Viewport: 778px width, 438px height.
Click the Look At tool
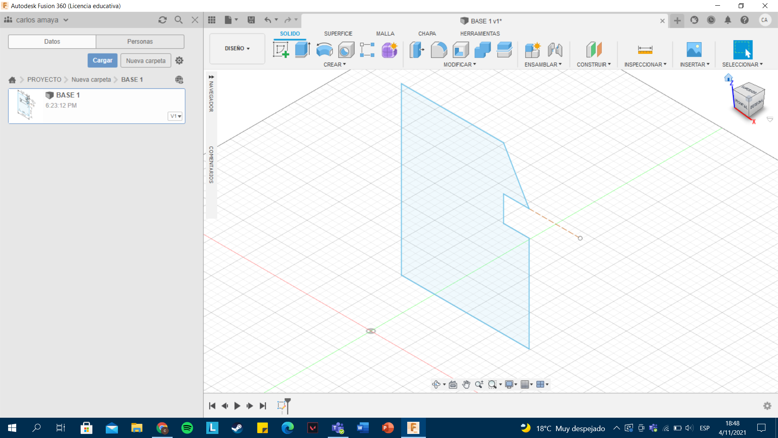click(x=453, y=384)
